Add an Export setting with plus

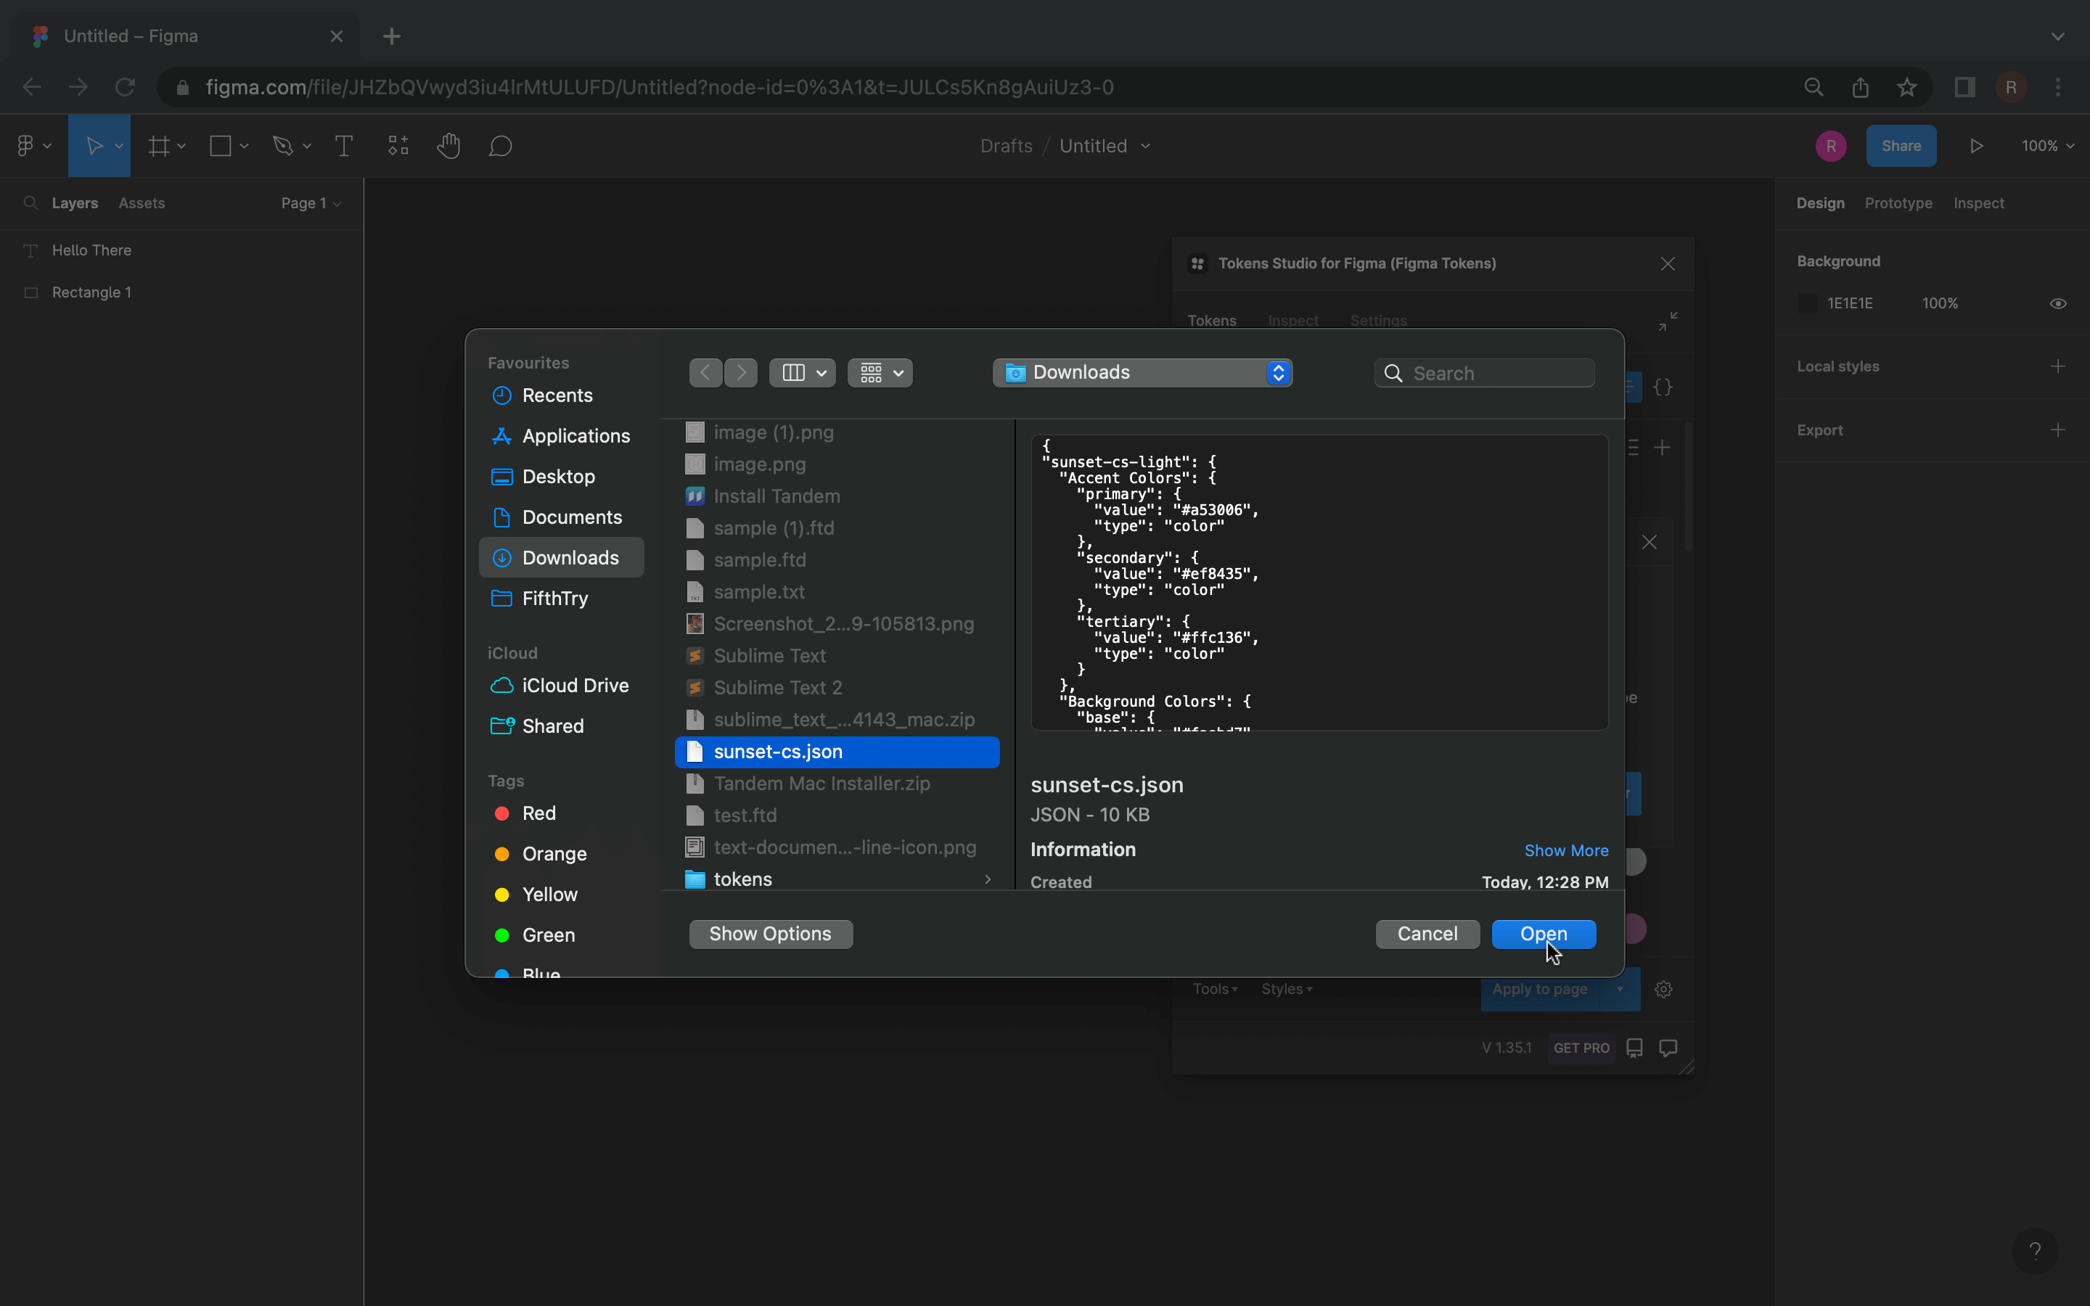tap(2058, 430)
